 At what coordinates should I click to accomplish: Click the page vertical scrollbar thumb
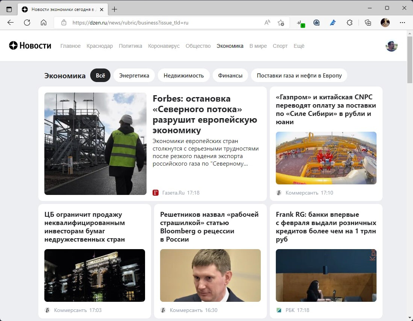tap(410, 60)
